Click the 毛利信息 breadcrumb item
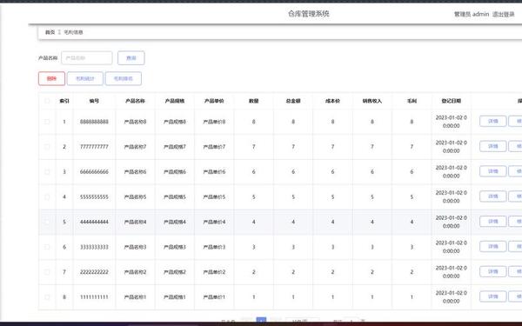 [x=73, y=32]
